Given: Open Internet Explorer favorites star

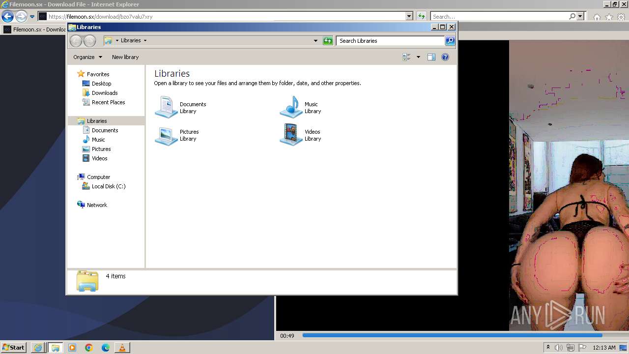Looking at the screenshot, I should pos(609,17).
